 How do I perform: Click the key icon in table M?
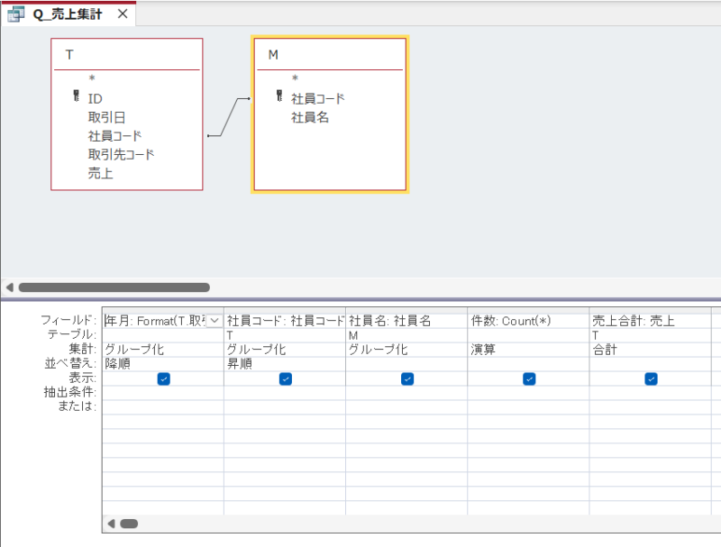coord(278,98)
